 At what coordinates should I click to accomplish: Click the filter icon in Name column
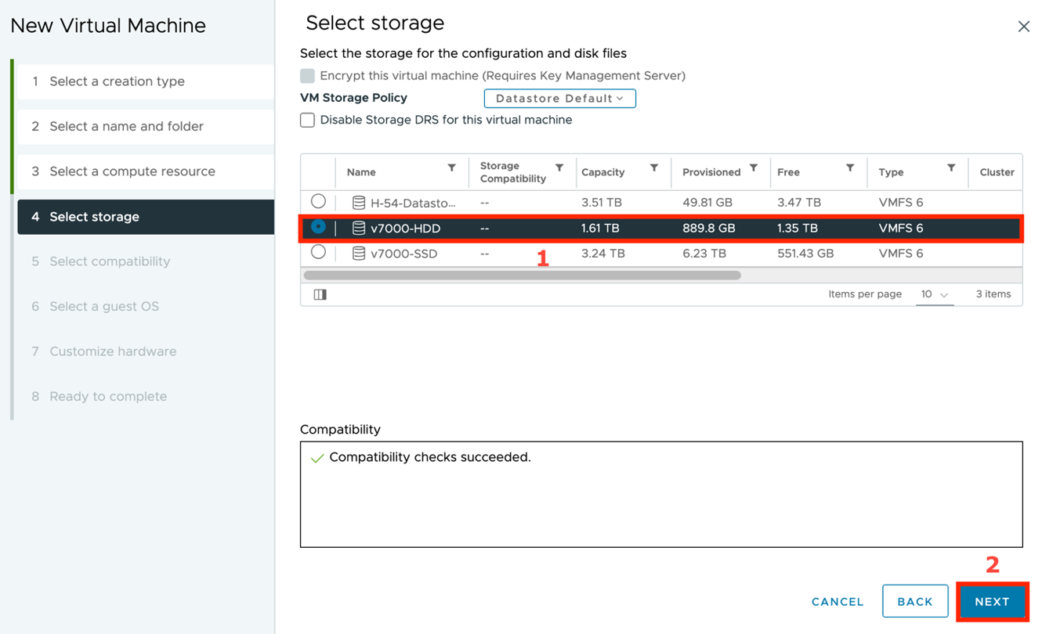(452, 168)
